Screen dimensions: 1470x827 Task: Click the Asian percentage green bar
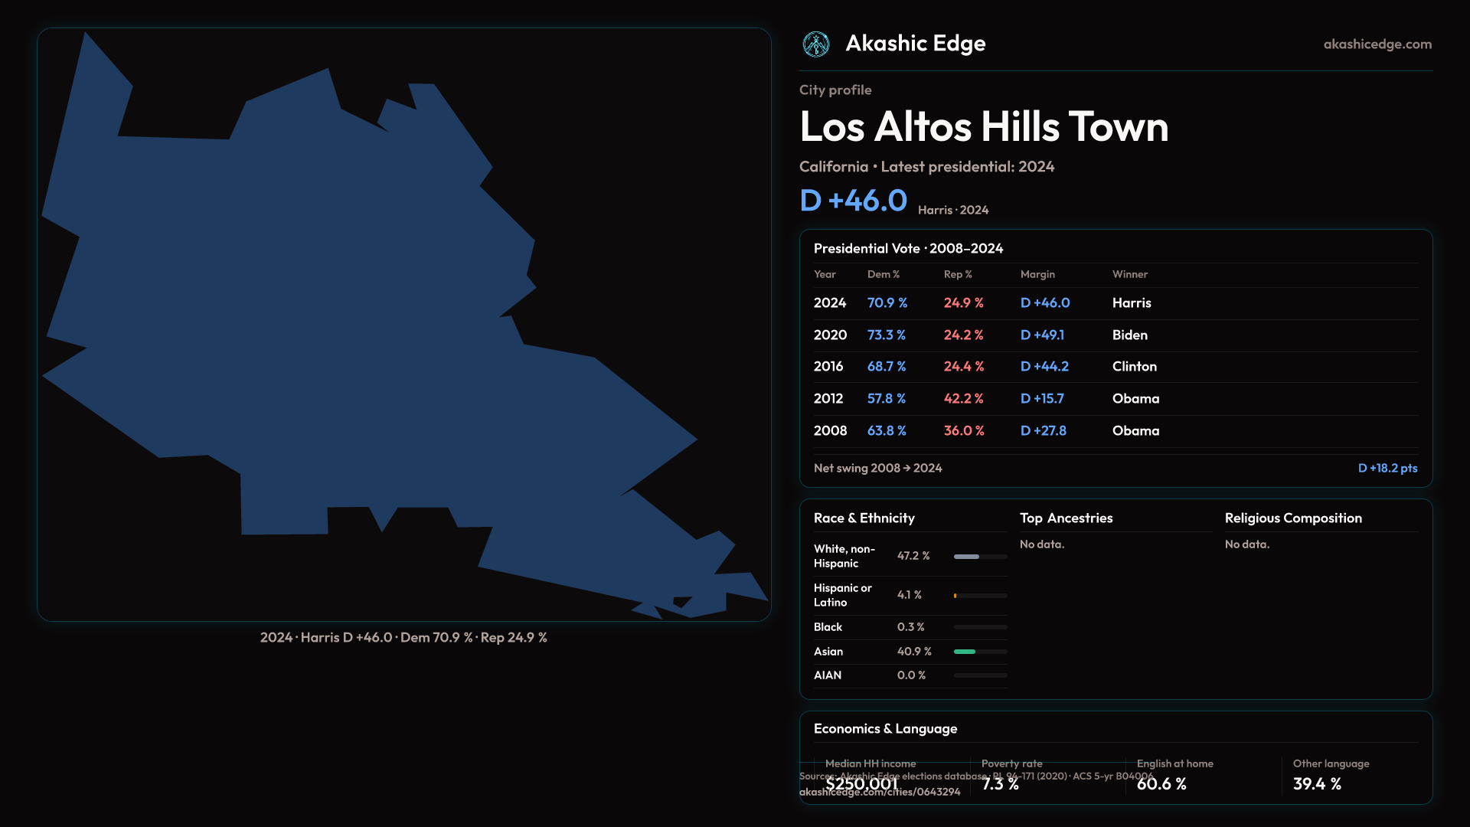coord(965,652)
